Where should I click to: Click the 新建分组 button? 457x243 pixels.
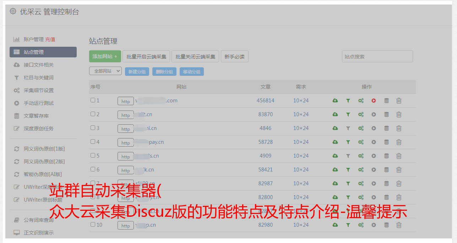point(137,72)
